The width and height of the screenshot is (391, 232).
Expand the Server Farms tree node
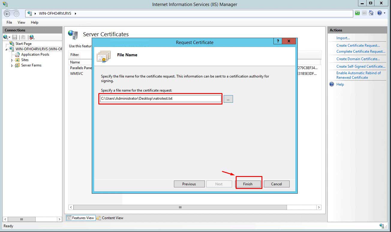click(12, 66)
